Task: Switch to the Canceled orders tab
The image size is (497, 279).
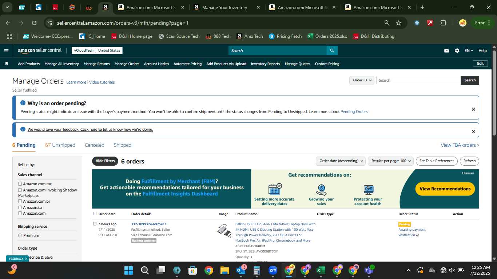Action: [95, 145]
